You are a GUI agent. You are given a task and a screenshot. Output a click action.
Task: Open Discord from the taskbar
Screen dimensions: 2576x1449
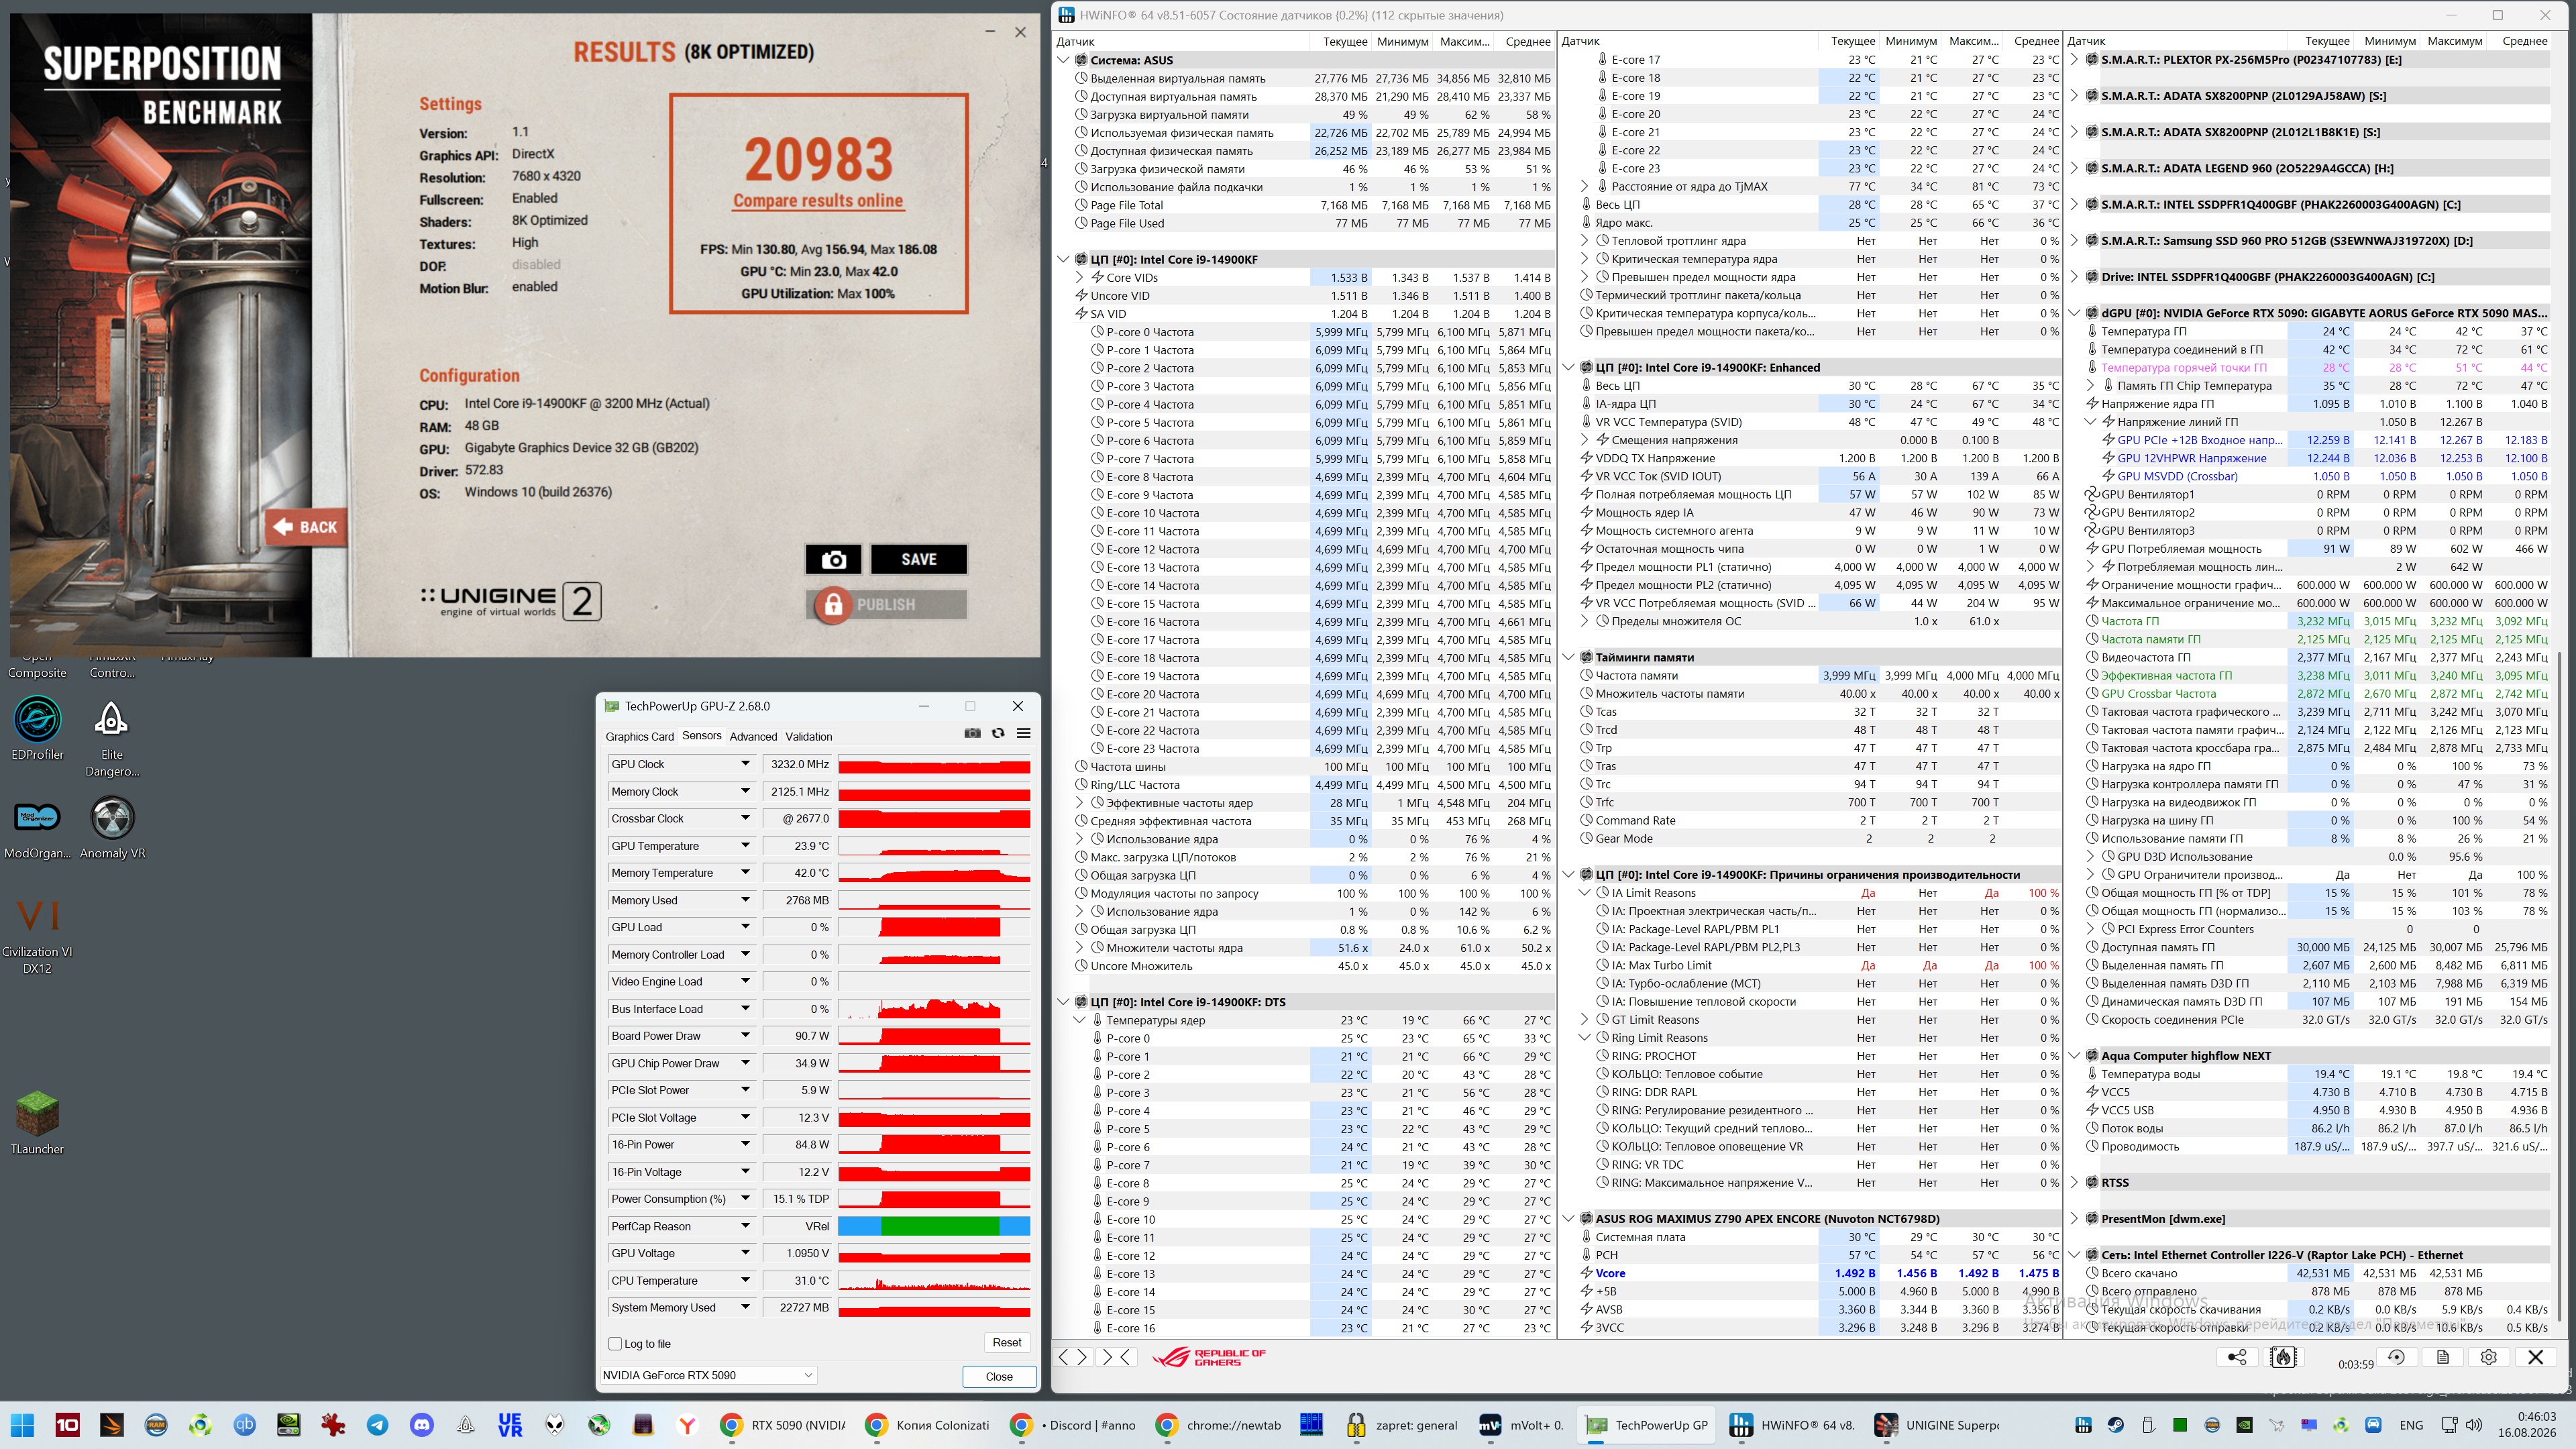point(422,1425)
